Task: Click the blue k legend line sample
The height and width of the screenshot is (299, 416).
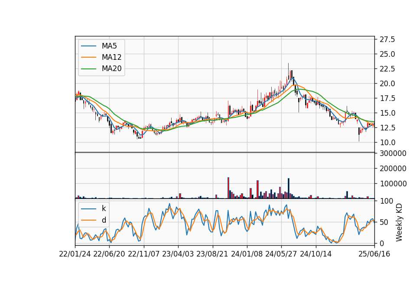Action: click(88, 209)
